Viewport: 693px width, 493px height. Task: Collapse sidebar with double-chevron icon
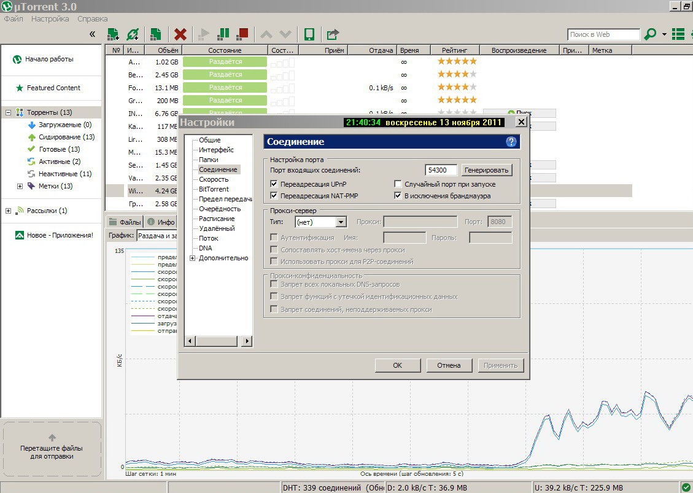92,34
